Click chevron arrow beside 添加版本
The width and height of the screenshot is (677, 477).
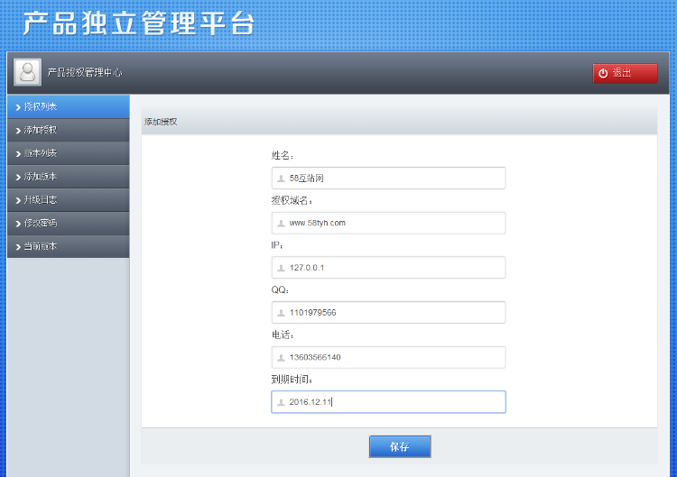tap(18, 178)
